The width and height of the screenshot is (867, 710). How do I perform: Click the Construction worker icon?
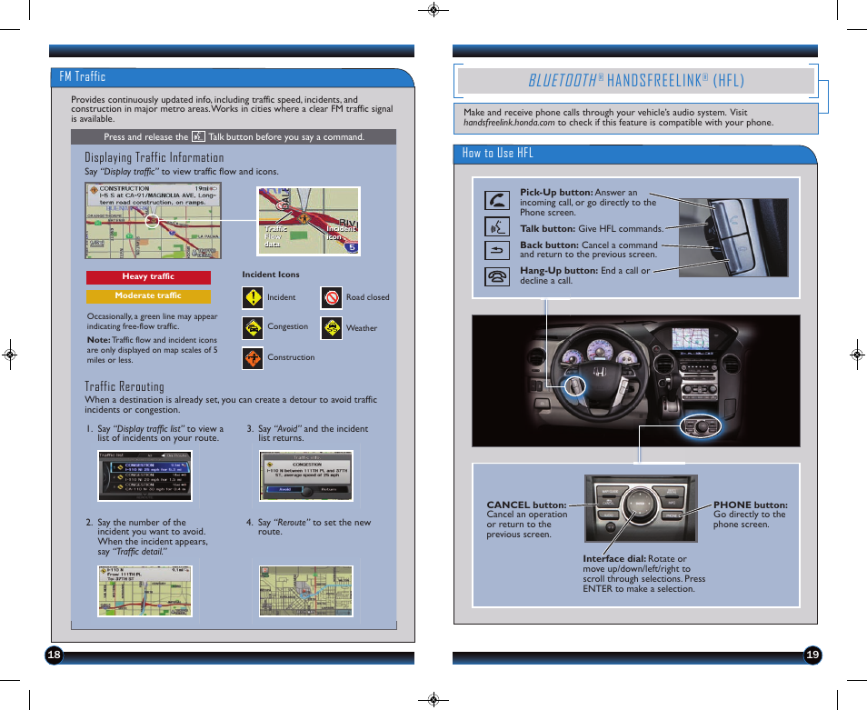click(x=253, y=358)
